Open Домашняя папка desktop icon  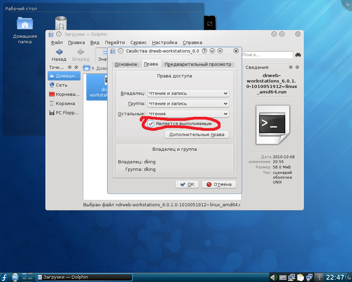25,30
